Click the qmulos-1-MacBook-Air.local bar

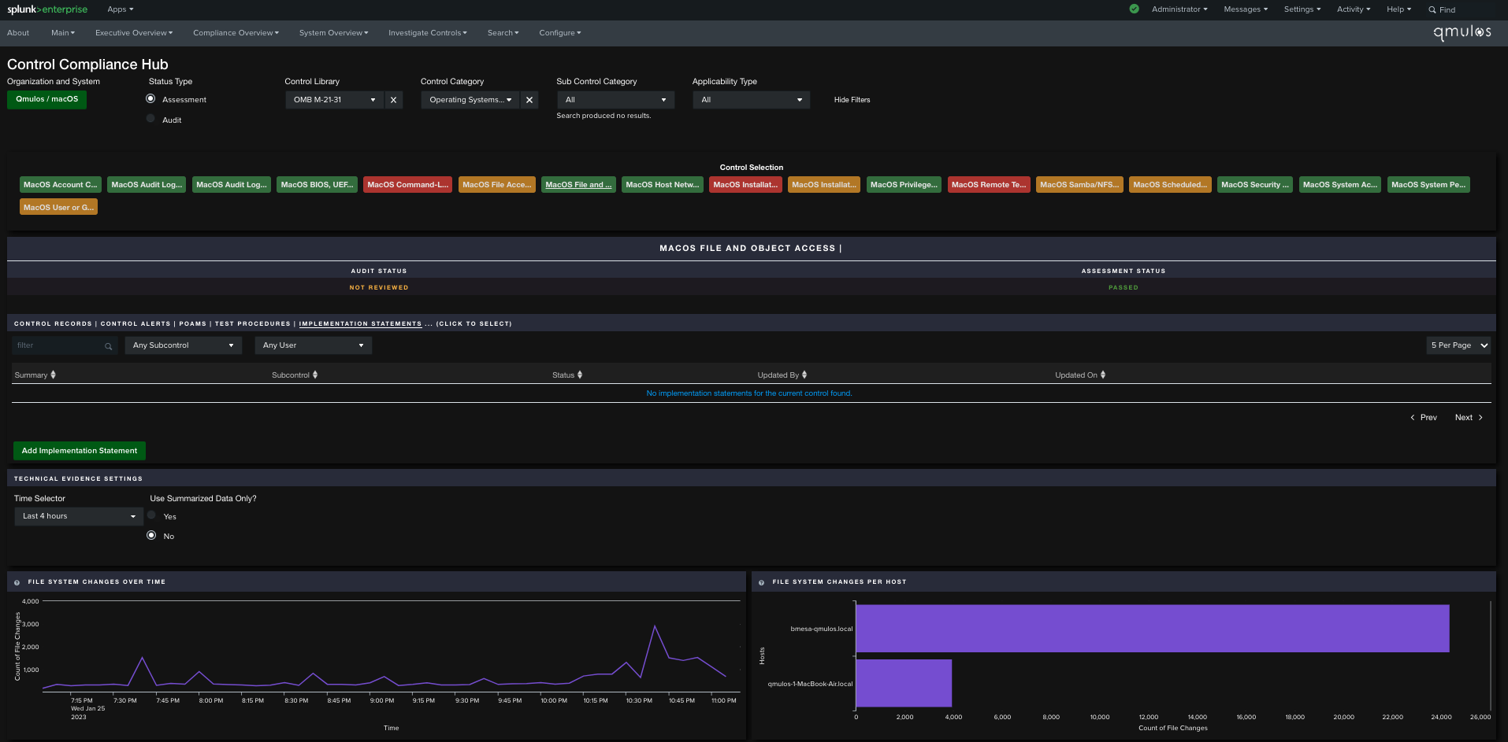[904, 683]
